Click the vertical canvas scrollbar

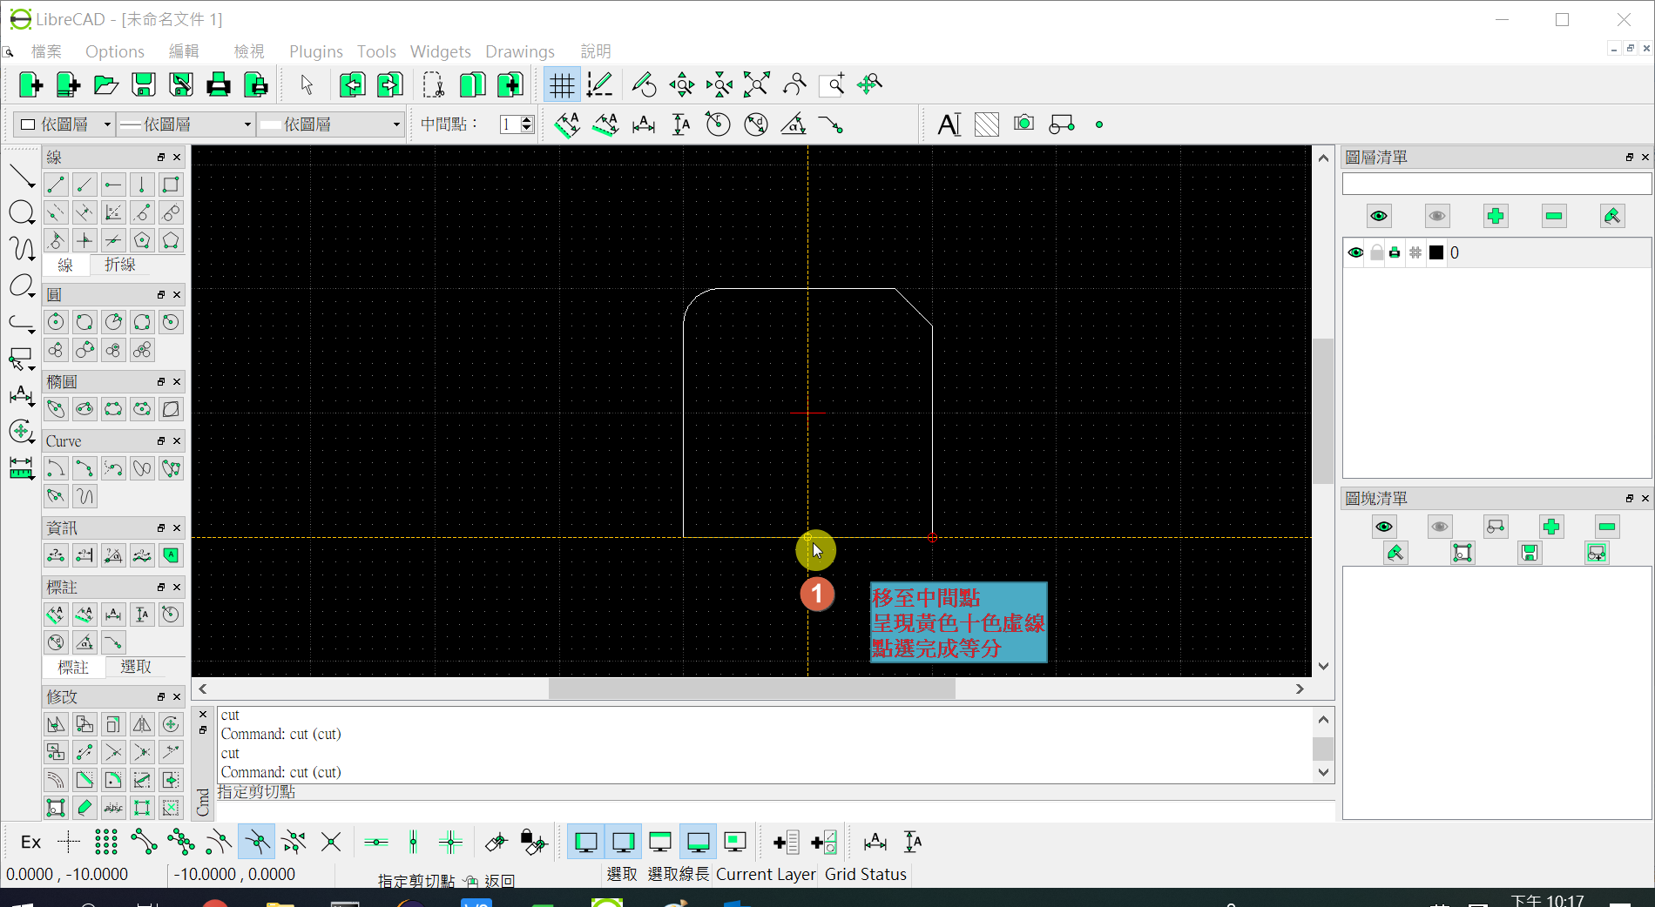tap(1323, 412)
